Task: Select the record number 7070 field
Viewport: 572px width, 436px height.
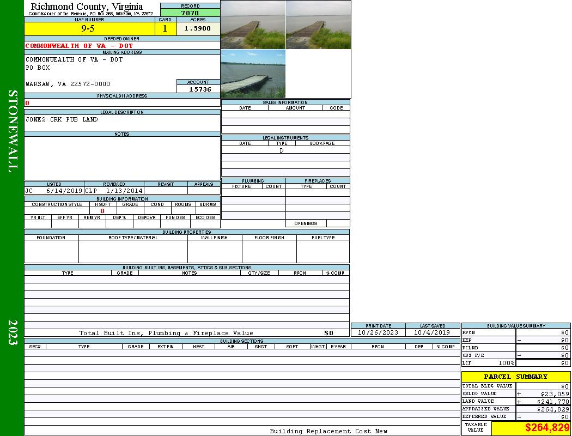Action: pos(190,13)
